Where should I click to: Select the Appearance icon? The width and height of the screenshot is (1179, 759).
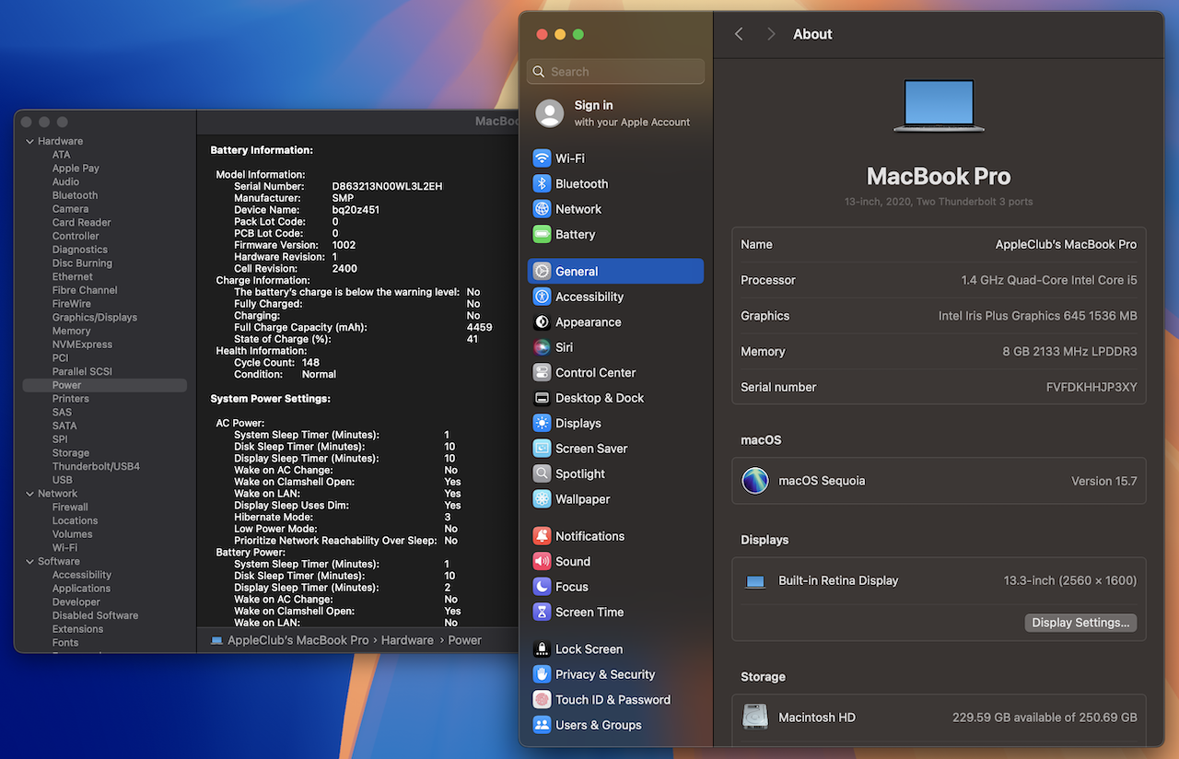[x=542, y=321]
